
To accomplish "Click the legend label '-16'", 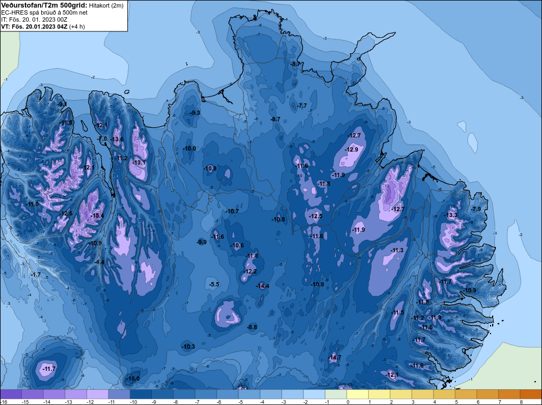I will coord(3,402).
